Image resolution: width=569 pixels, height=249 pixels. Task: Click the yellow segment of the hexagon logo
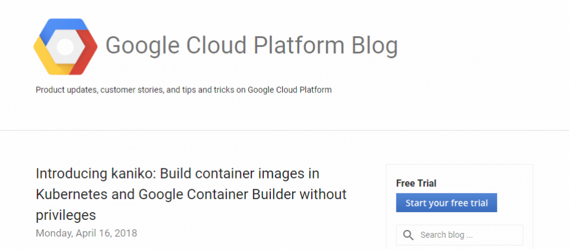click(49, 58)
